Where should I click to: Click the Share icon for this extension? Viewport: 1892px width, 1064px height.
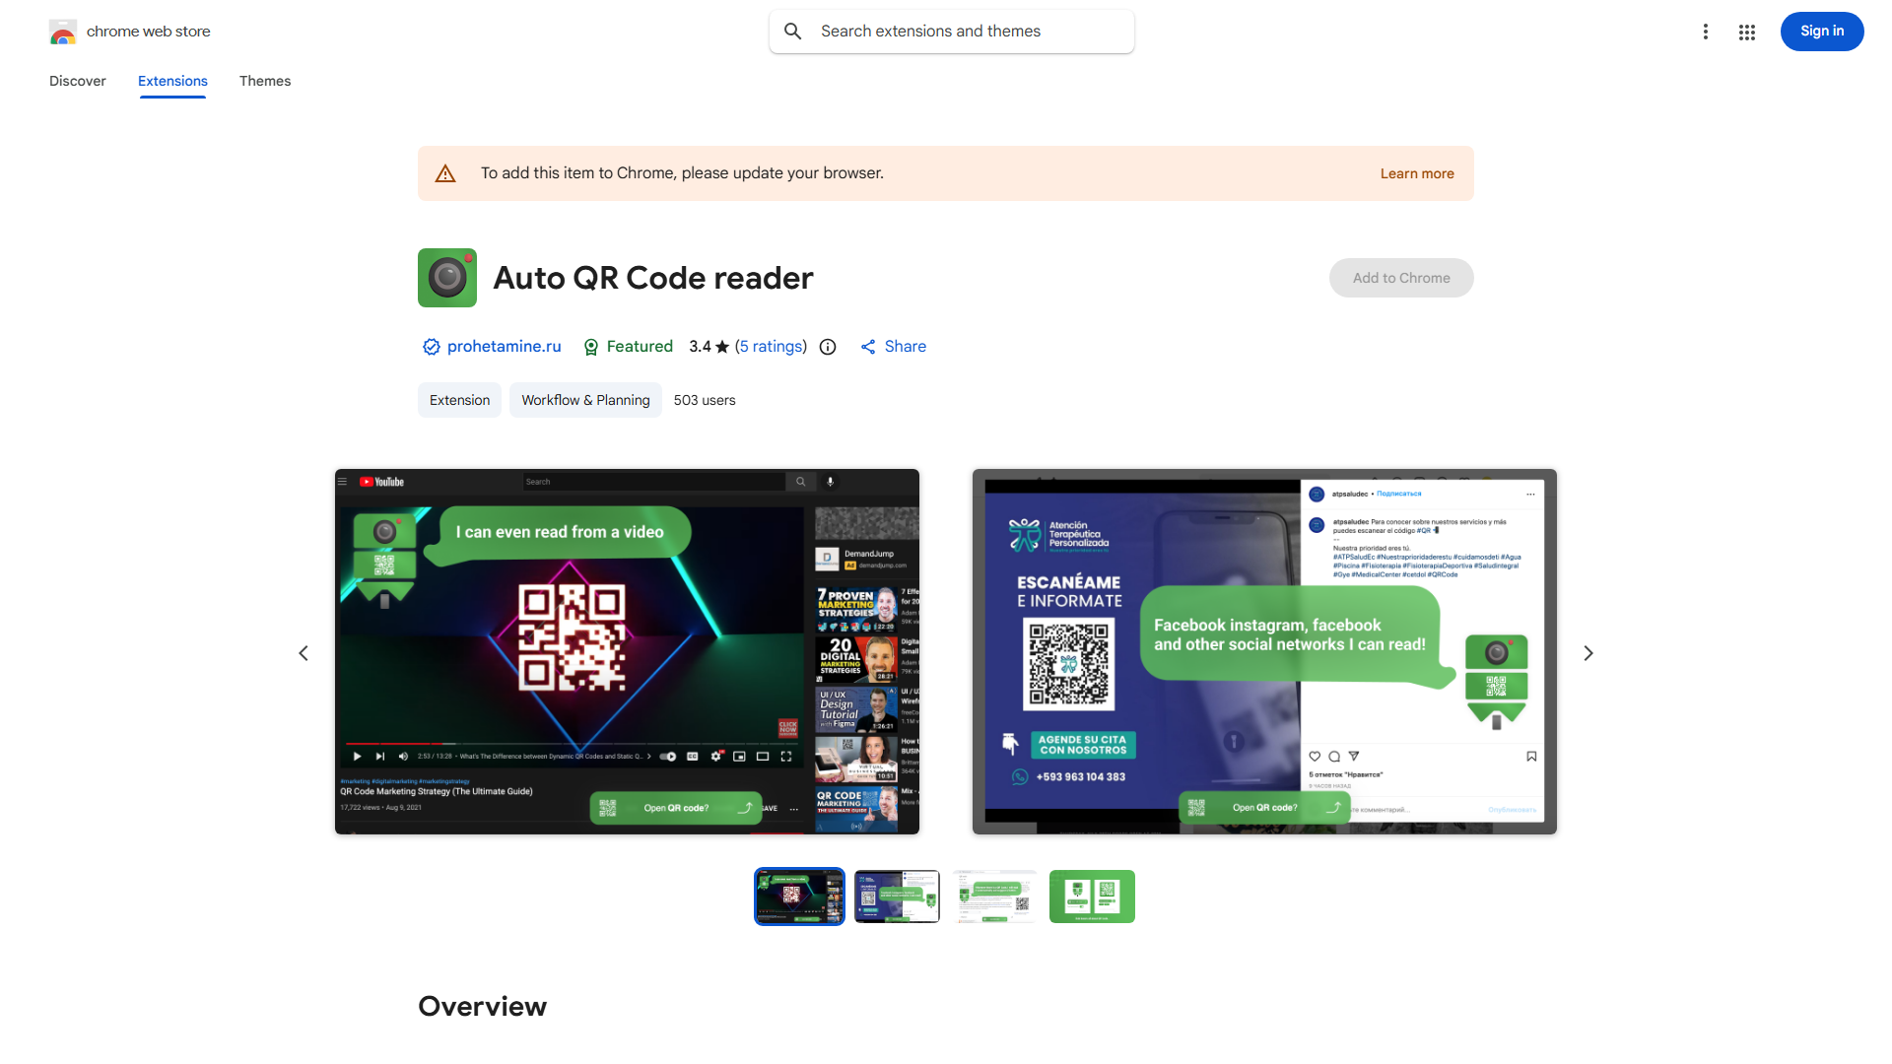[x=868, y=347]
